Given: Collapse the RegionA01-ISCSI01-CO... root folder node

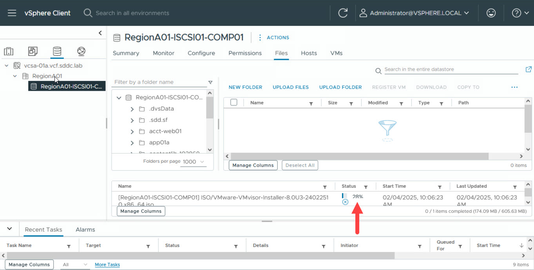Looking at the screenshot, I should pyautogui.click(x=119, y=97).
